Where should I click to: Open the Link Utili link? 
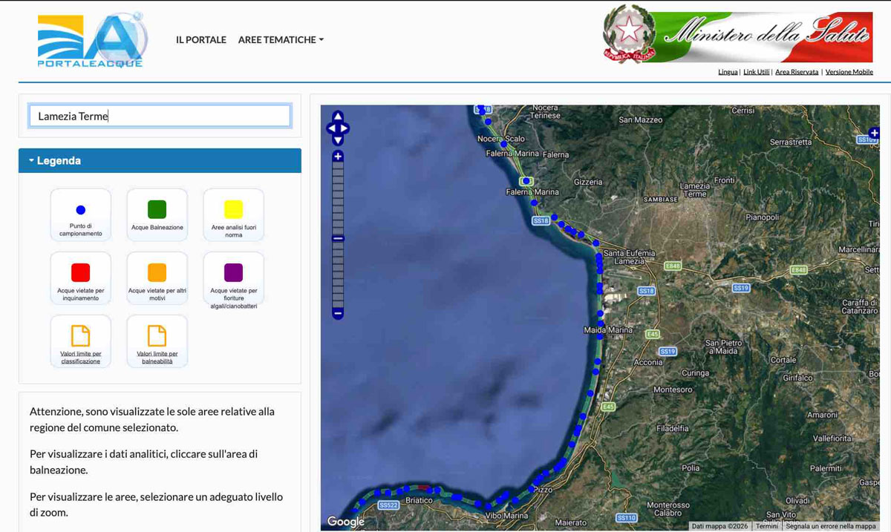[x=757, y=72]
